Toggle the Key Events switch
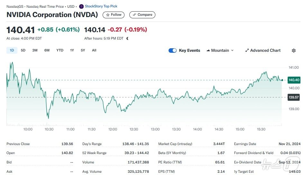The image size is (303, 175). tap(172, 51)
